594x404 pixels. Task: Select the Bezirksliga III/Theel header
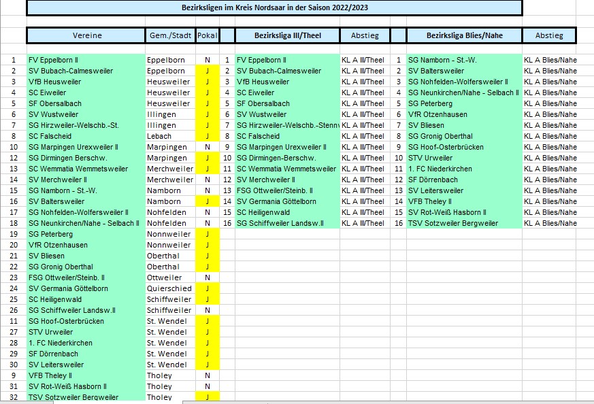(288, 35)
